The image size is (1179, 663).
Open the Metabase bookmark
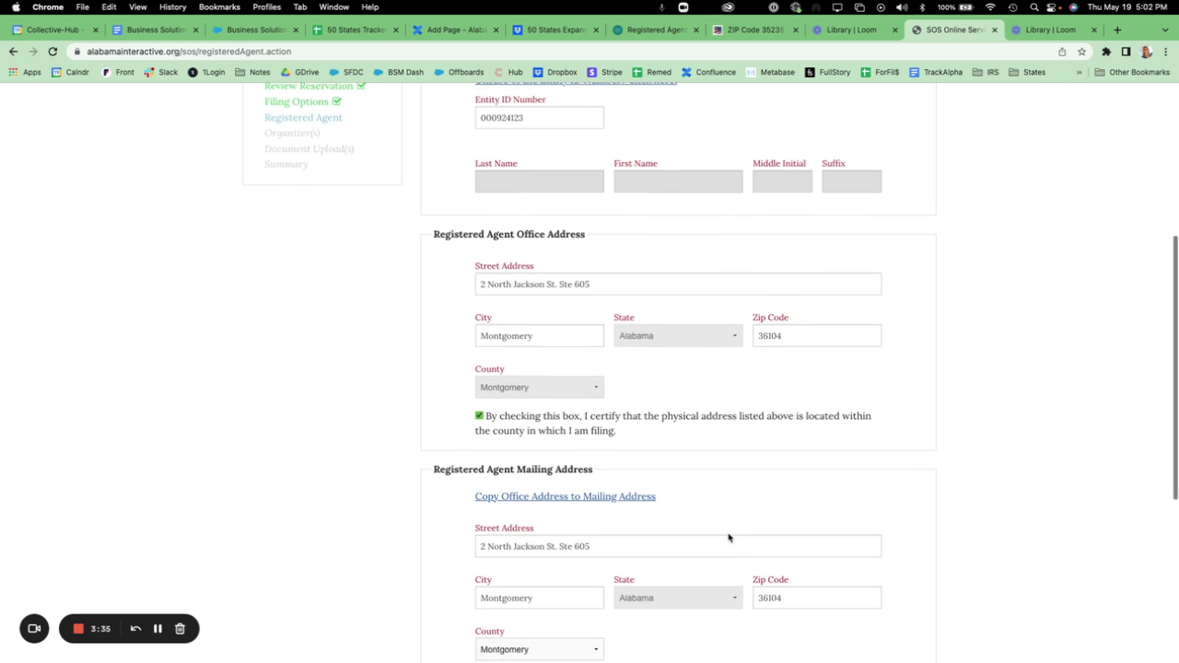(770, 72)
